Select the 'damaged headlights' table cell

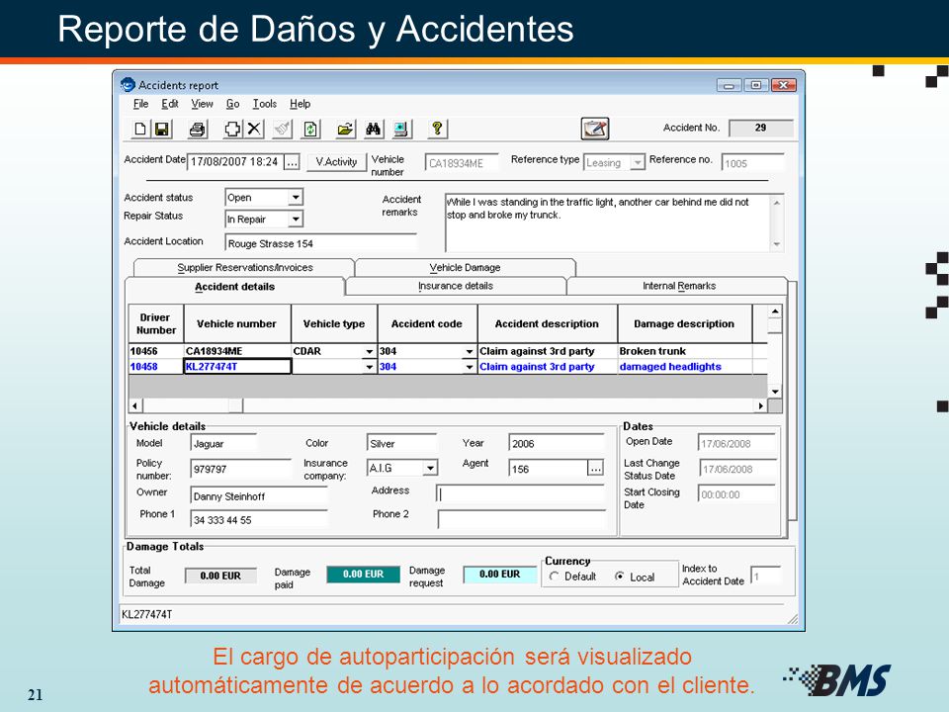pyautogui.click(x=684, y=367)
